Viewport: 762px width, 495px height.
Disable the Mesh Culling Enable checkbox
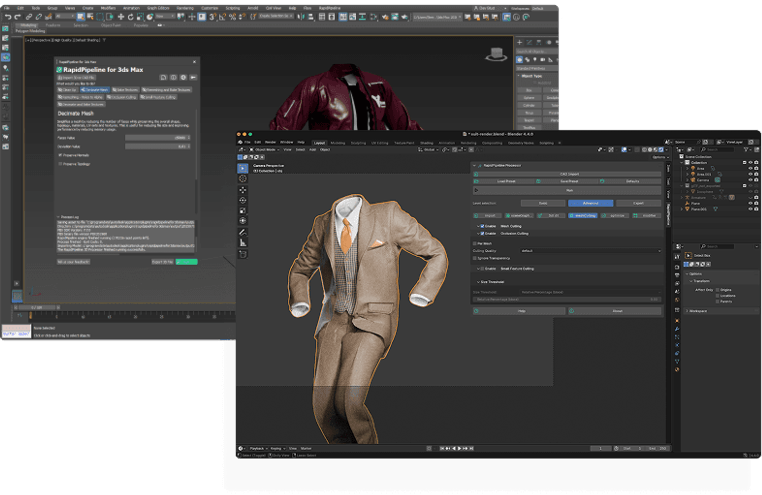click(482, 226)
